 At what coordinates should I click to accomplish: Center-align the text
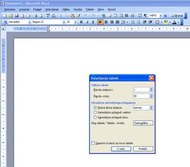pos(106,22)
